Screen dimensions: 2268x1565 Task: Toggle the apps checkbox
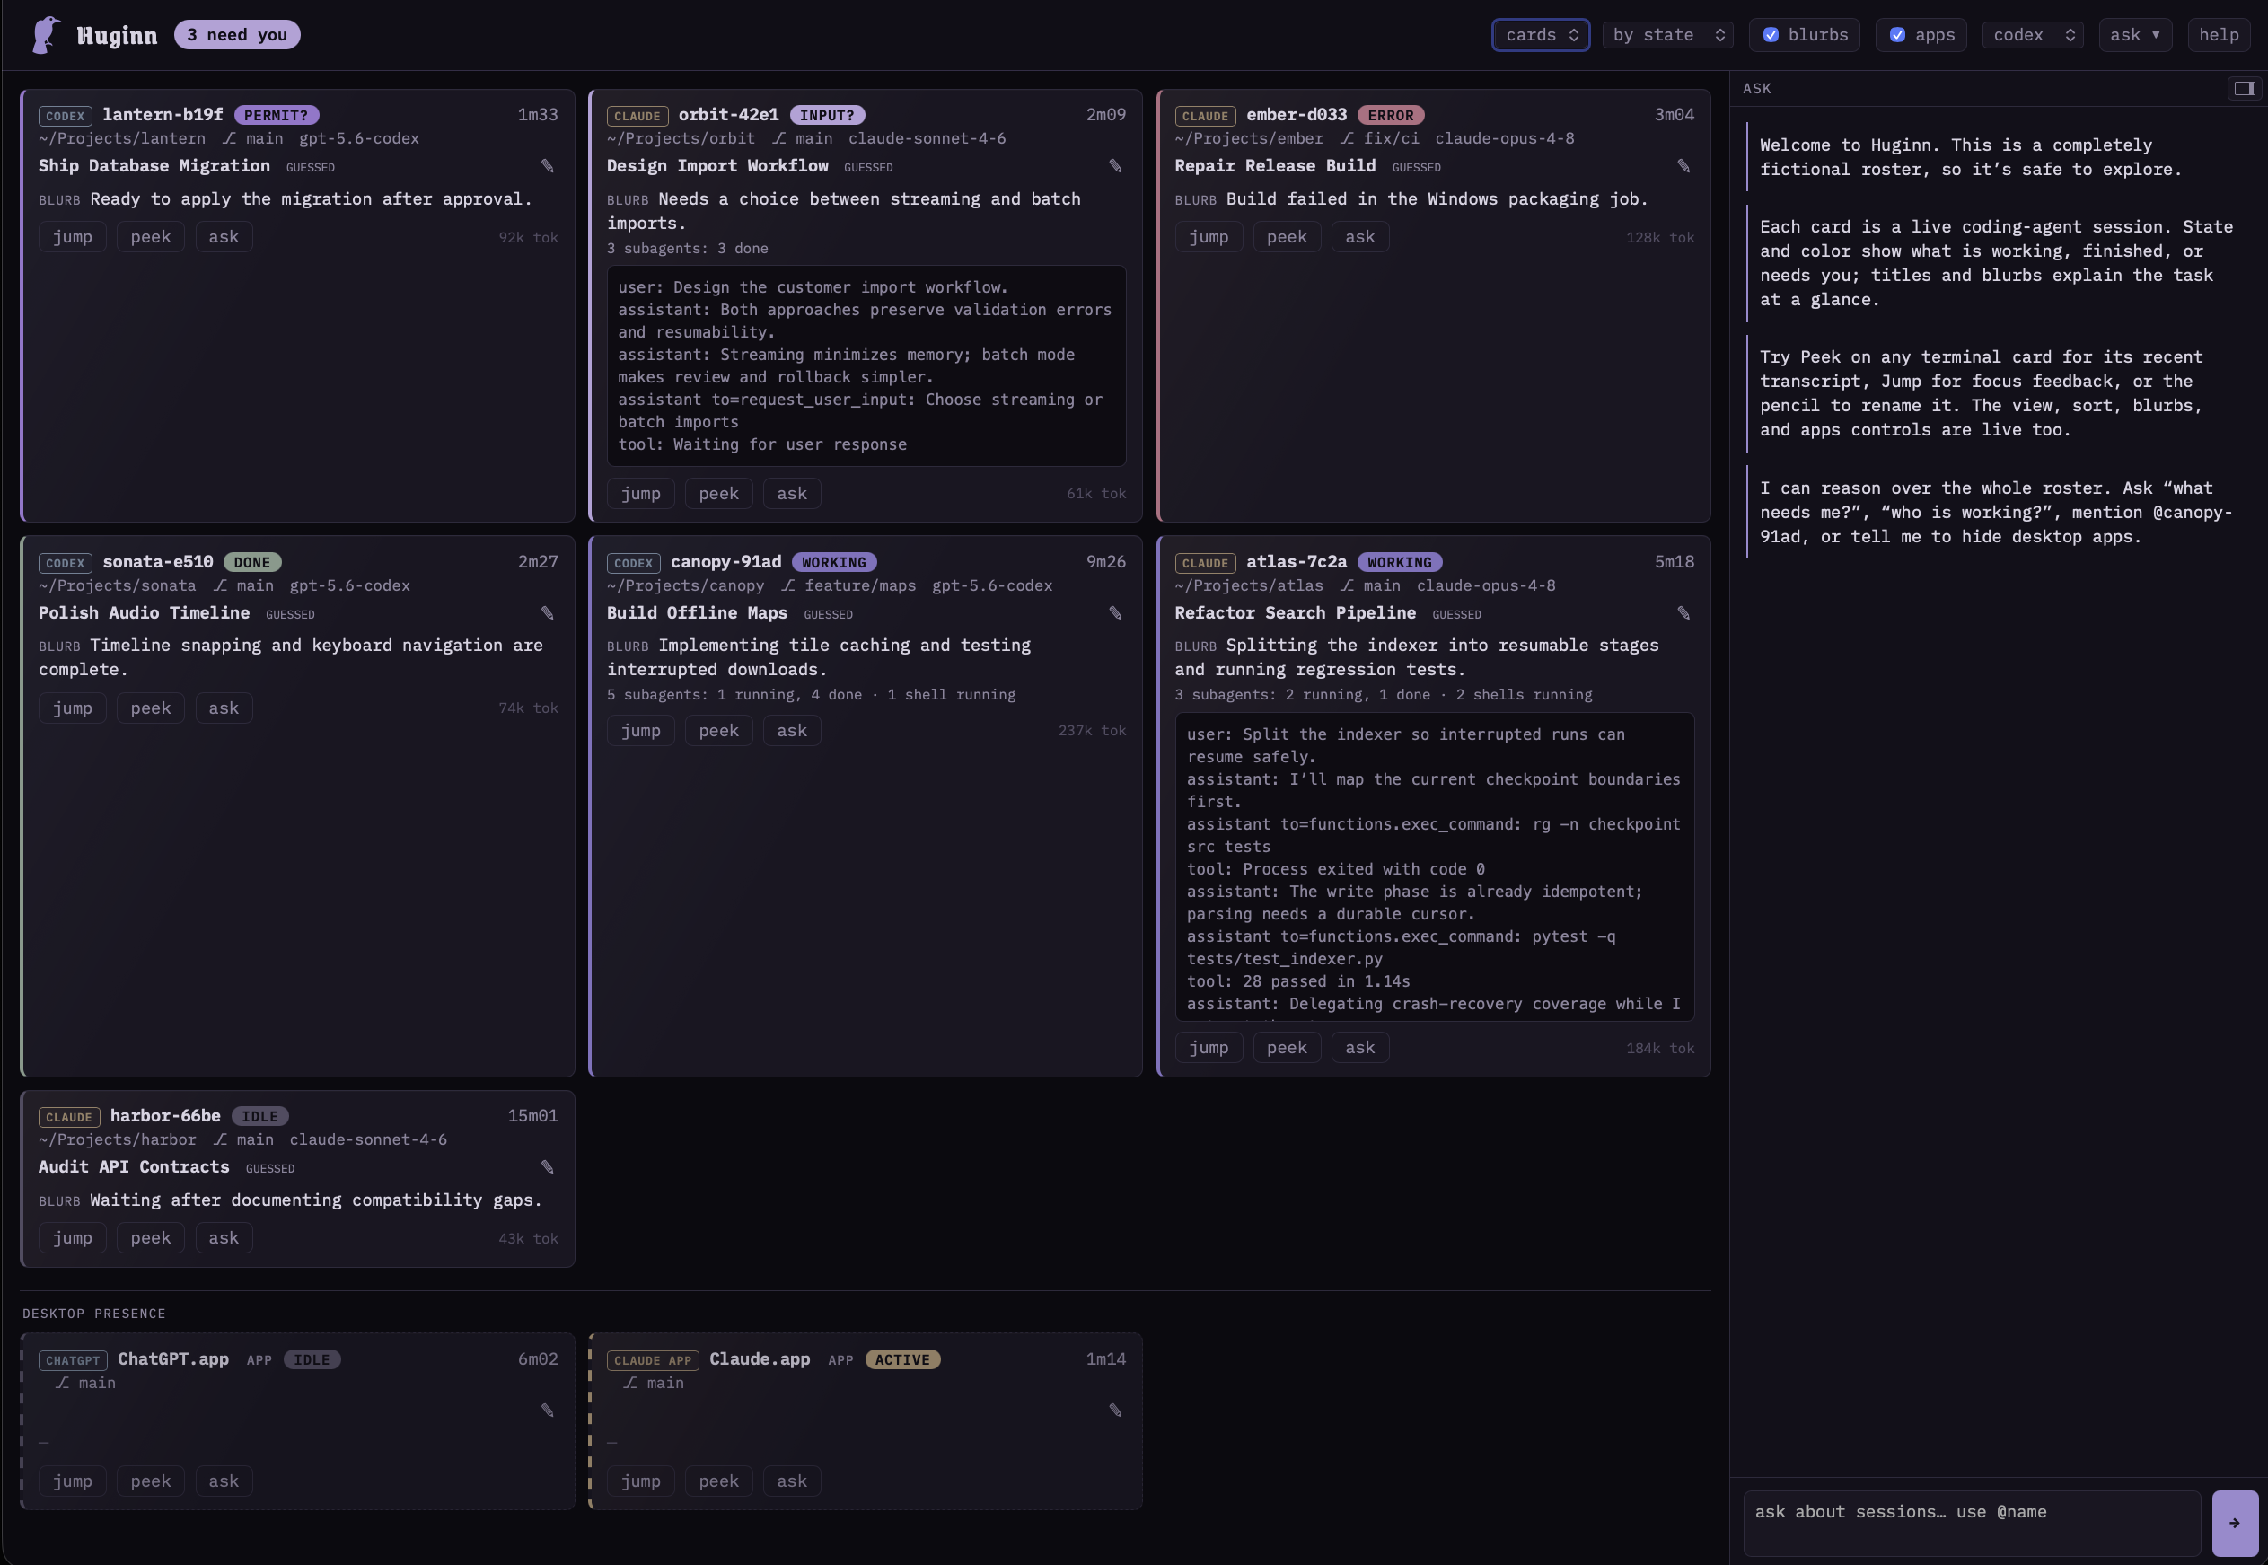[1897, 35]
